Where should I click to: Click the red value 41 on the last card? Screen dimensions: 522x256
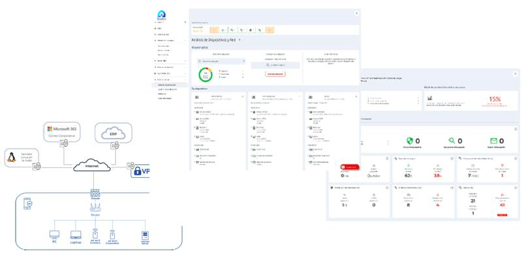click(502, 205)
